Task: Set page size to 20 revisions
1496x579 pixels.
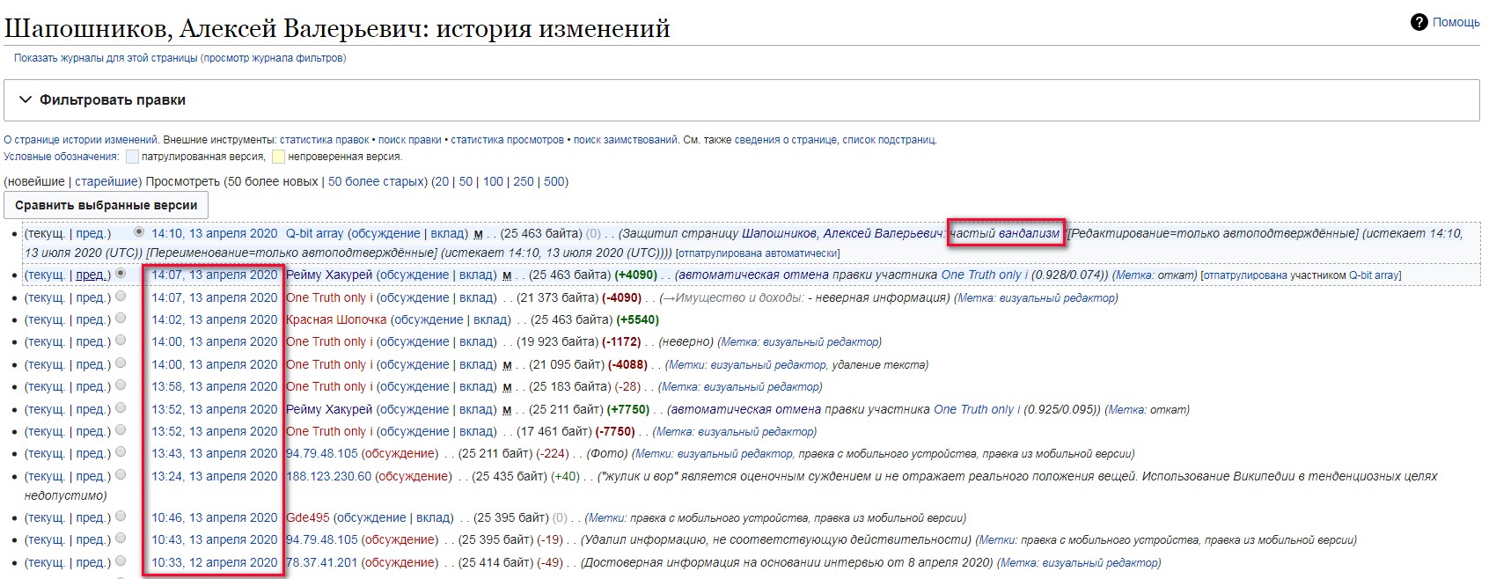Action: 442,181
